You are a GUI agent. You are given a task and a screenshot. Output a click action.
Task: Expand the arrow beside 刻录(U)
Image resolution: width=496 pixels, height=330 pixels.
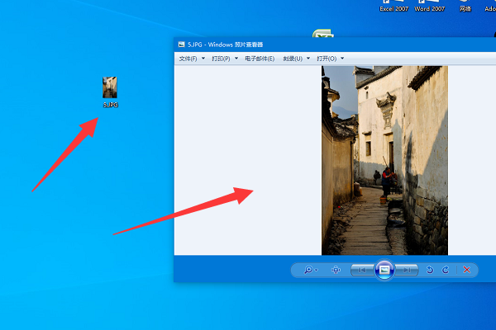pyautogui.click(x=308, y=59)
